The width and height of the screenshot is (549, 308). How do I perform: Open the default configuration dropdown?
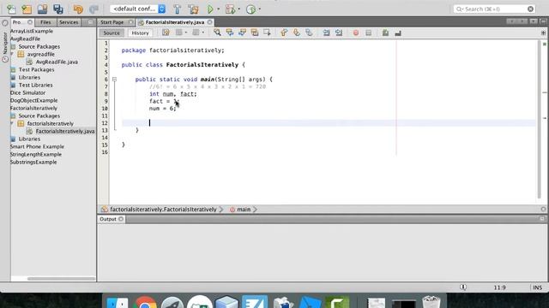138,9
